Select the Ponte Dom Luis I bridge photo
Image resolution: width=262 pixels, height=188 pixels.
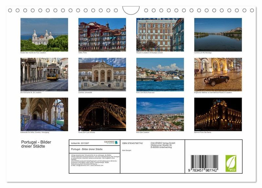pyautogui.click(x=102, y=114)
